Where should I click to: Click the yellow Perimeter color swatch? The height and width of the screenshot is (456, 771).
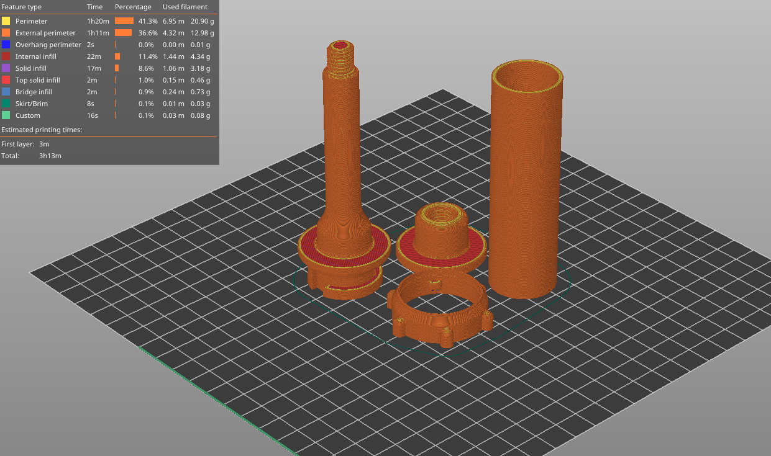pos(6,21)
